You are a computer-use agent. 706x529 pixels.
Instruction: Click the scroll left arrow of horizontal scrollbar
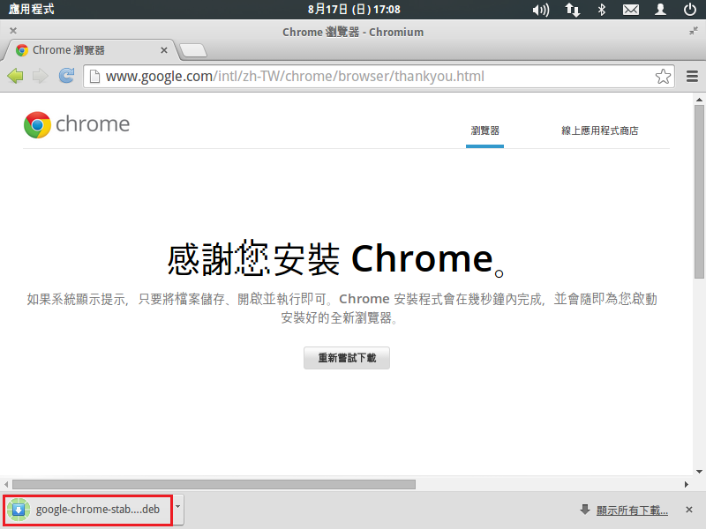[x=6, y=484]
